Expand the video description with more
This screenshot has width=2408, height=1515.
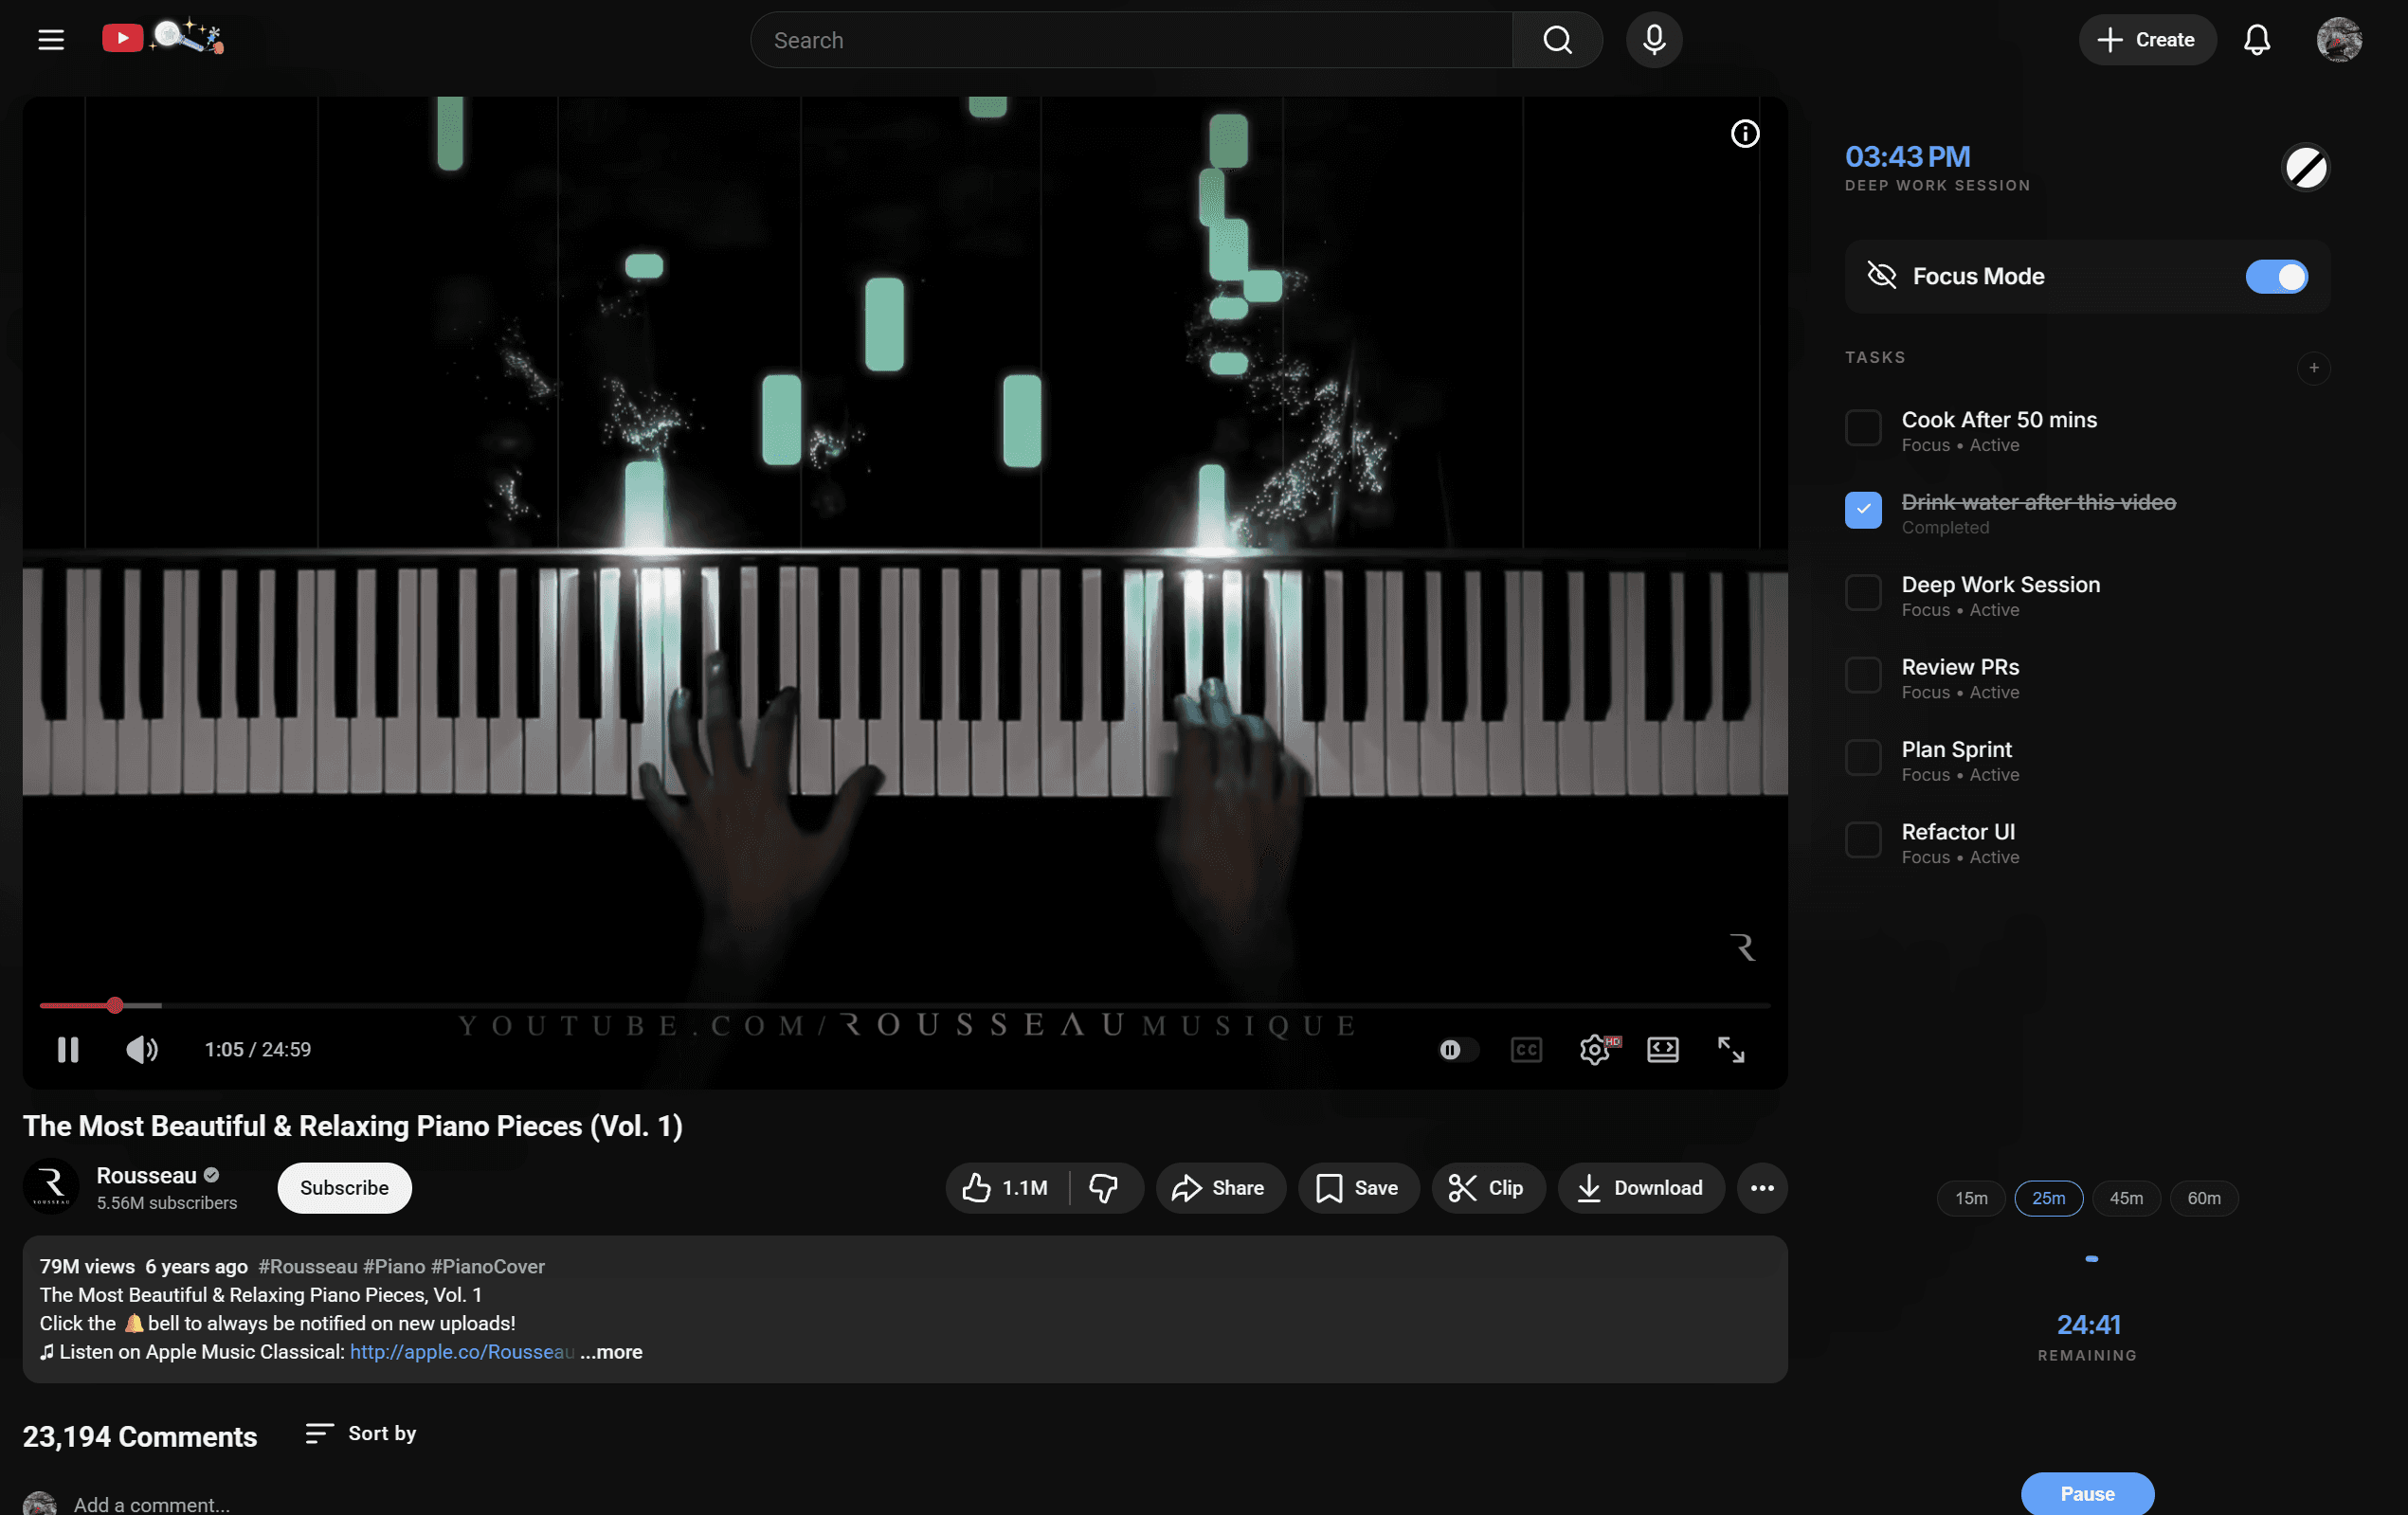tap(611, 1352)
